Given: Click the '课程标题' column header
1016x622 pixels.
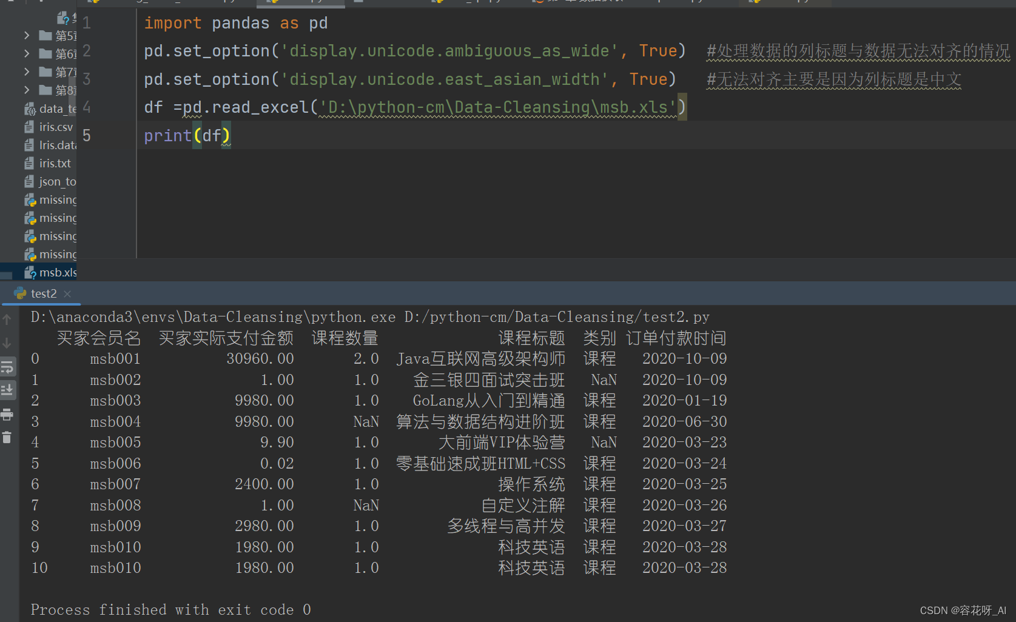Looking at the screenshot, I should (x=531, y=338).
